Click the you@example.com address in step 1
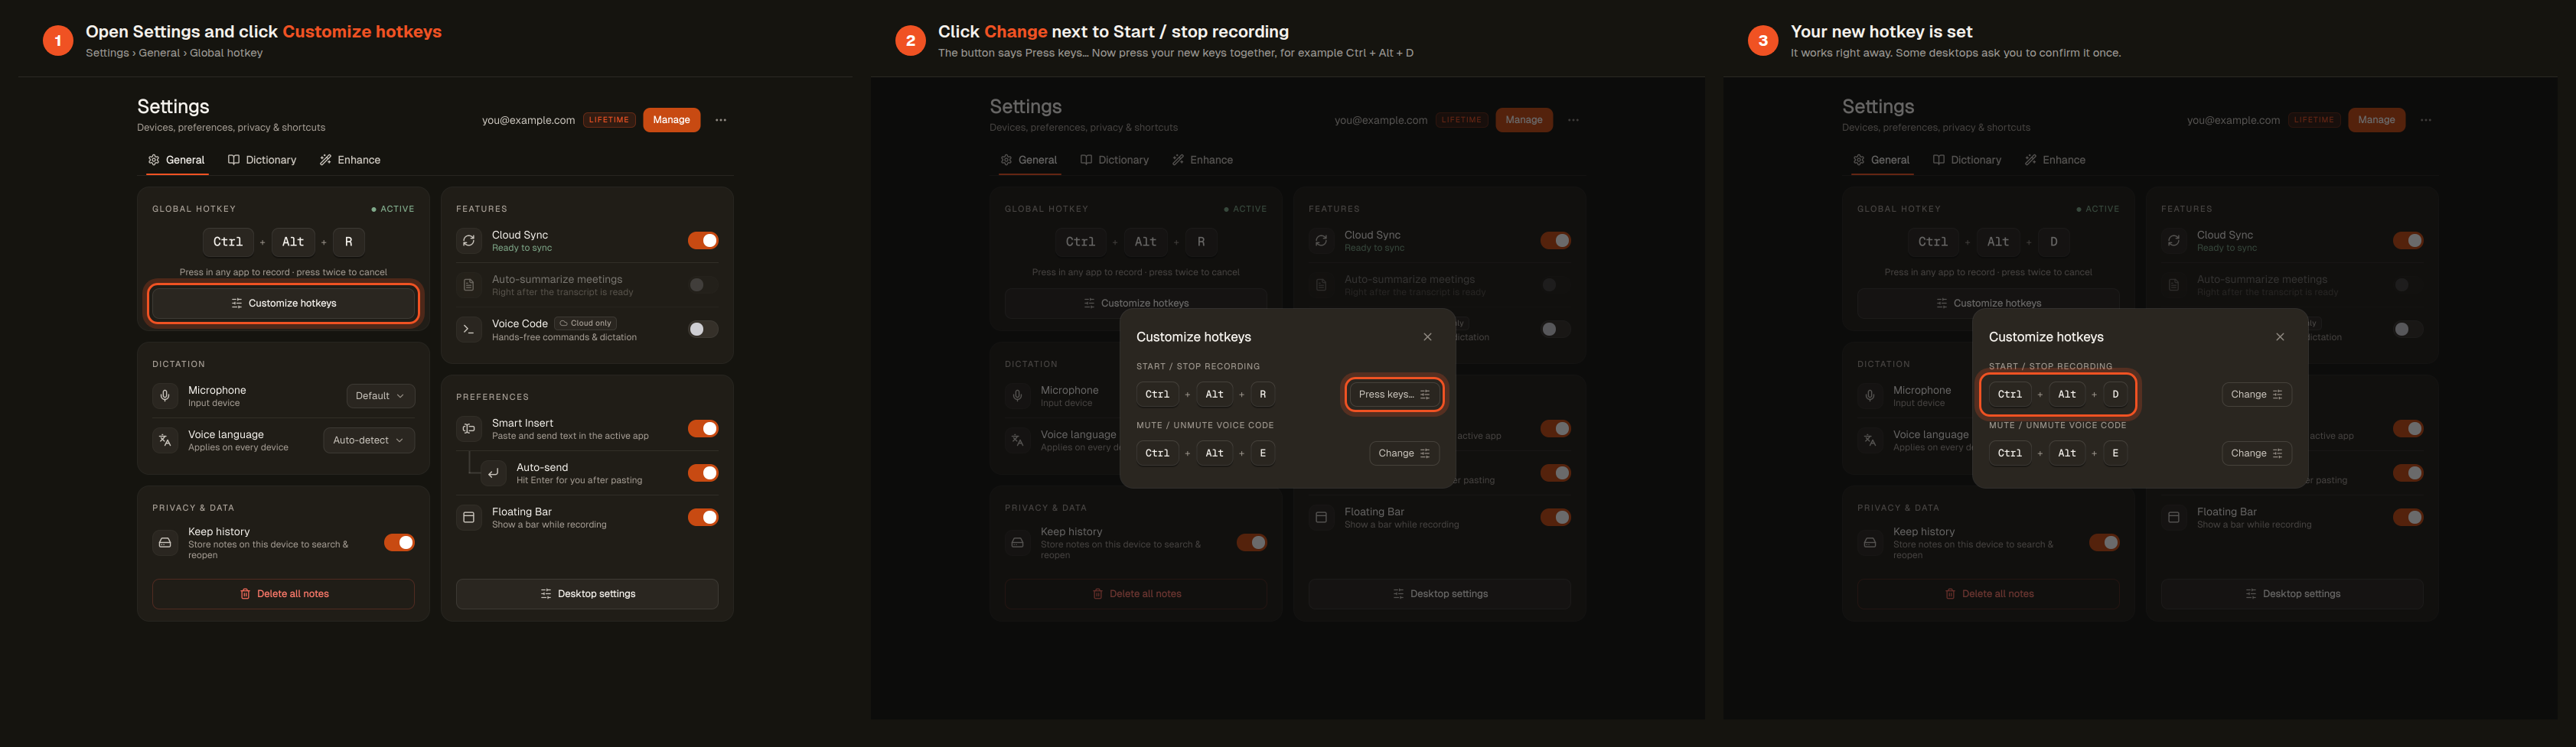 528,120
